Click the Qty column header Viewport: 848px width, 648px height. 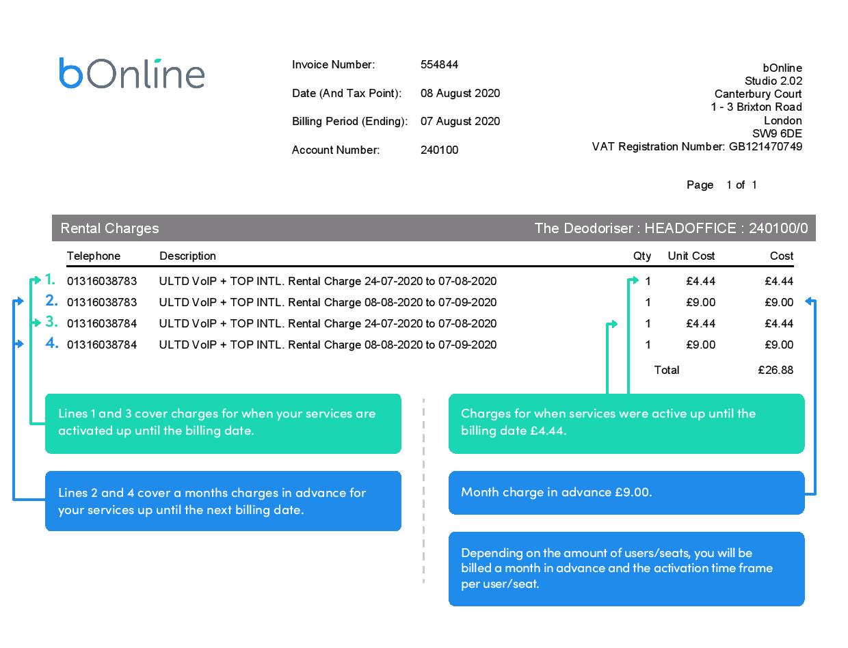click(x=642, y=256)
